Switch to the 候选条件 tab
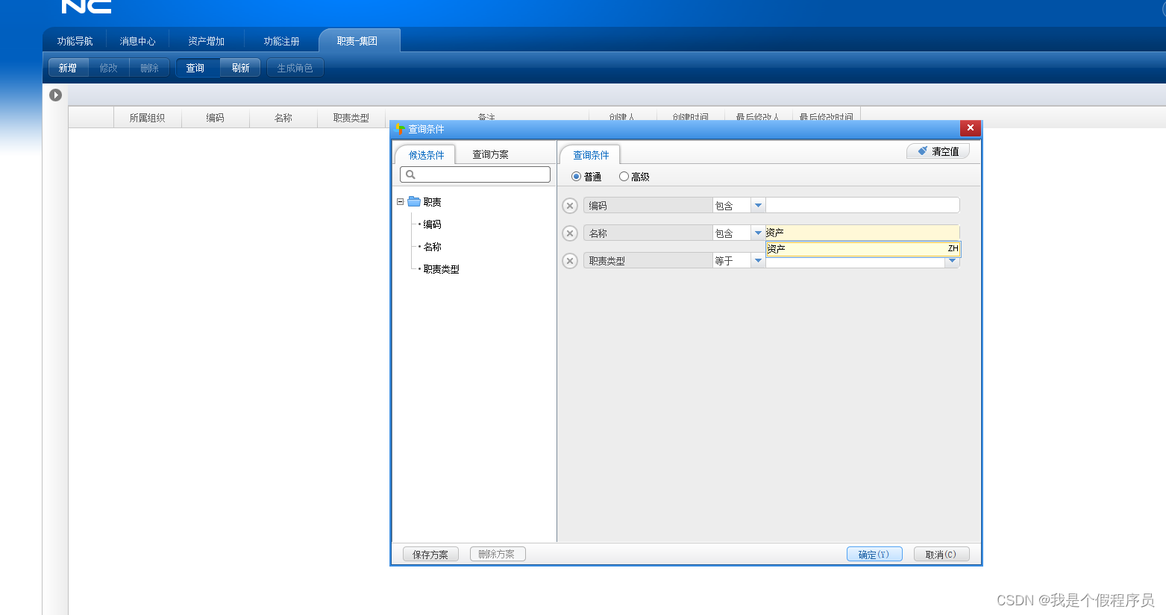The width and height of the screenshot is (1166, 615). point(426,154)
